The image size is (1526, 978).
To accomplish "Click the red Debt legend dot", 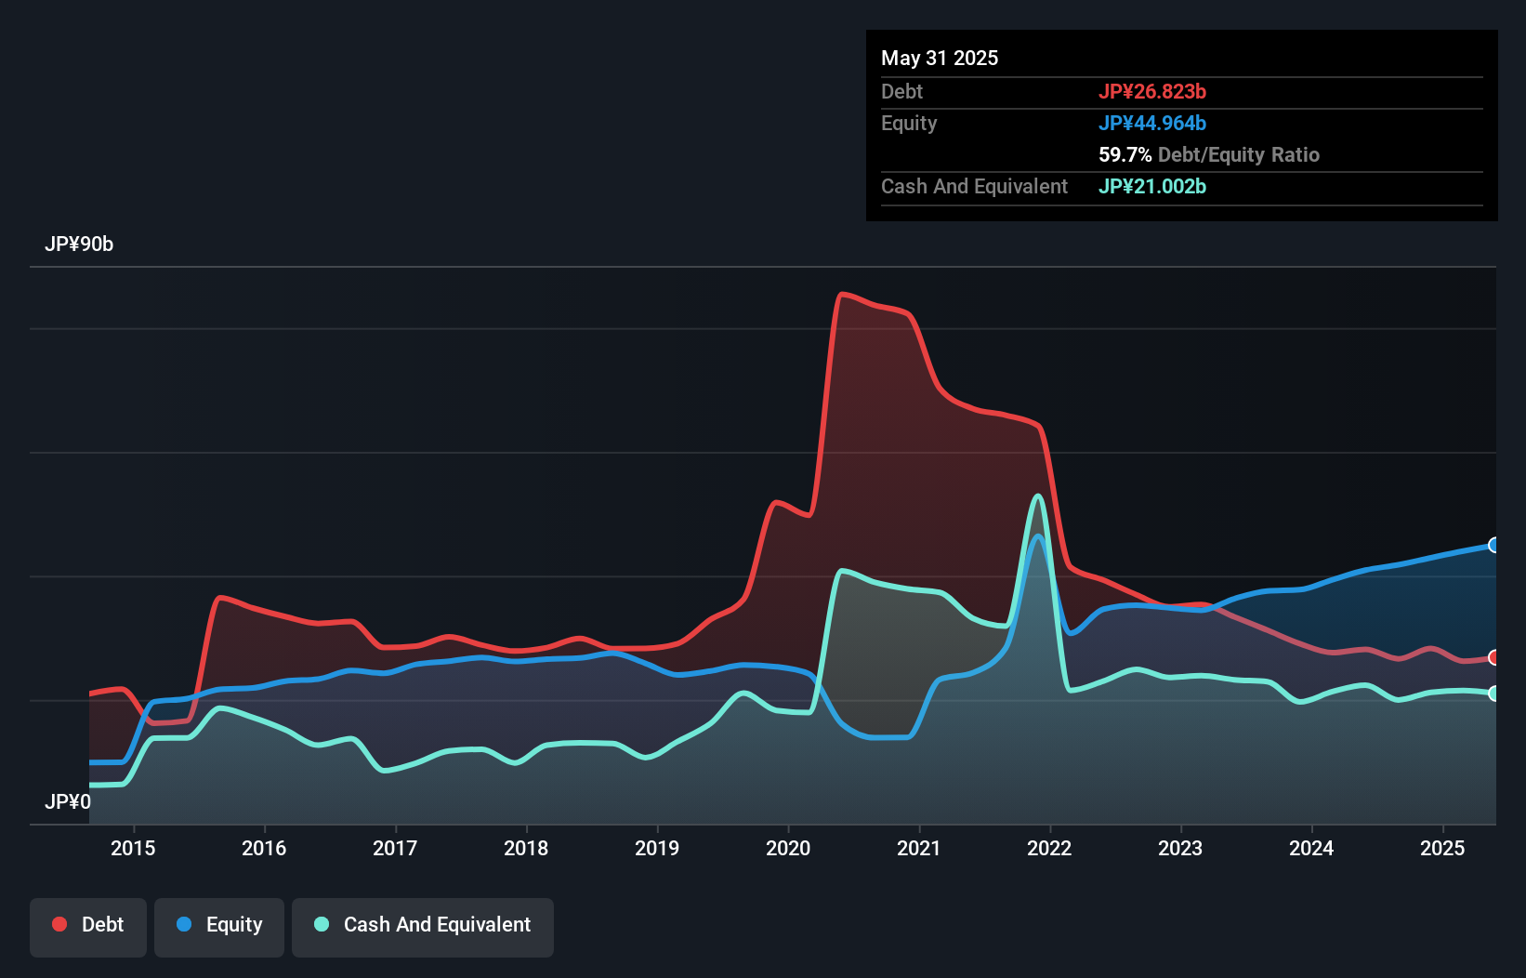I will [x=59, y=924].
